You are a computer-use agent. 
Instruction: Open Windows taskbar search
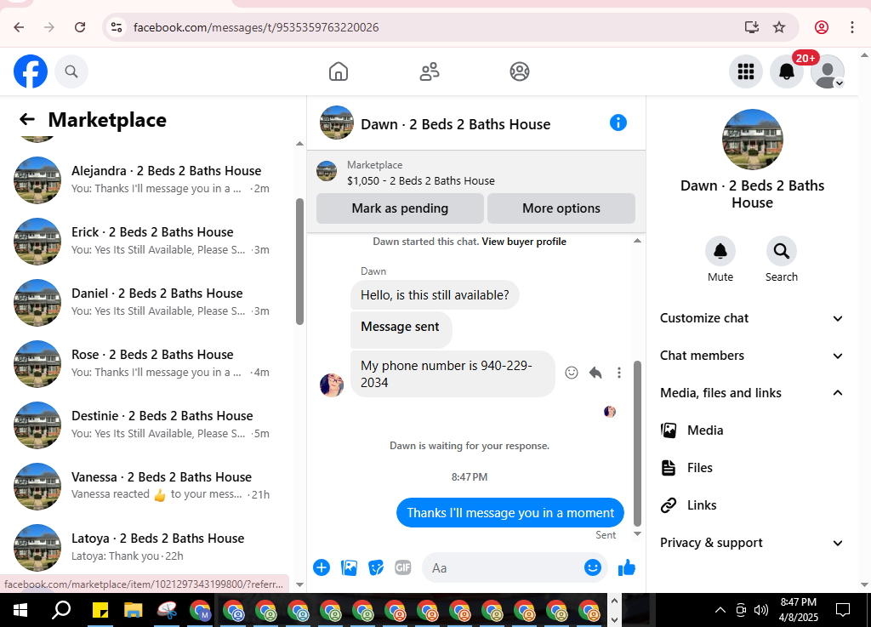tap(61, 610)
